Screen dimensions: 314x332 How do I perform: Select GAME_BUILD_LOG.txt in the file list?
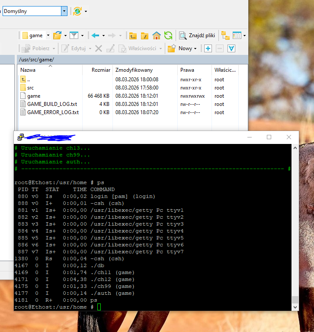pyautogui.click(x=52, y=104)
